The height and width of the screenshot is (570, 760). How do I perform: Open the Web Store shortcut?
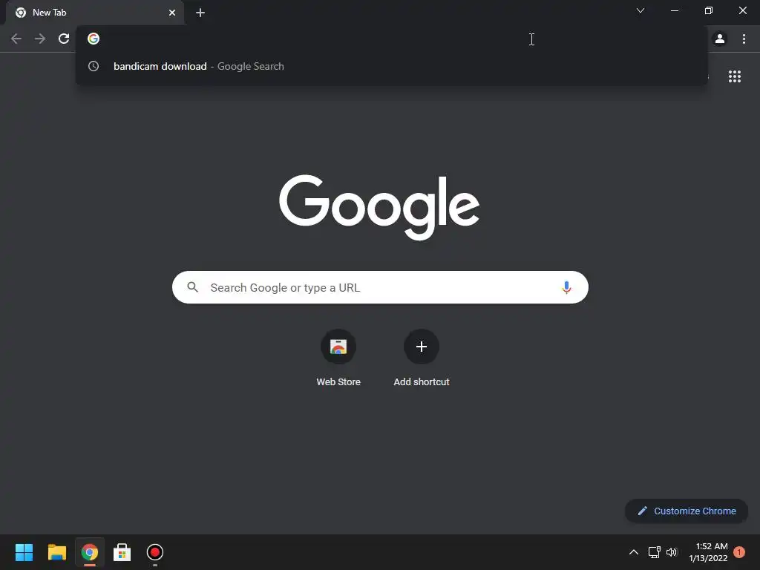pos(338,358)
